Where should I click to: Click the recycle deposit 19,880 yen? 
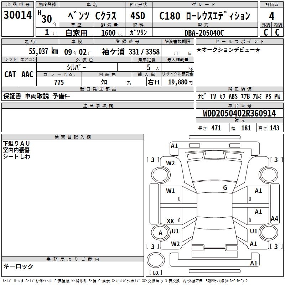180,82
